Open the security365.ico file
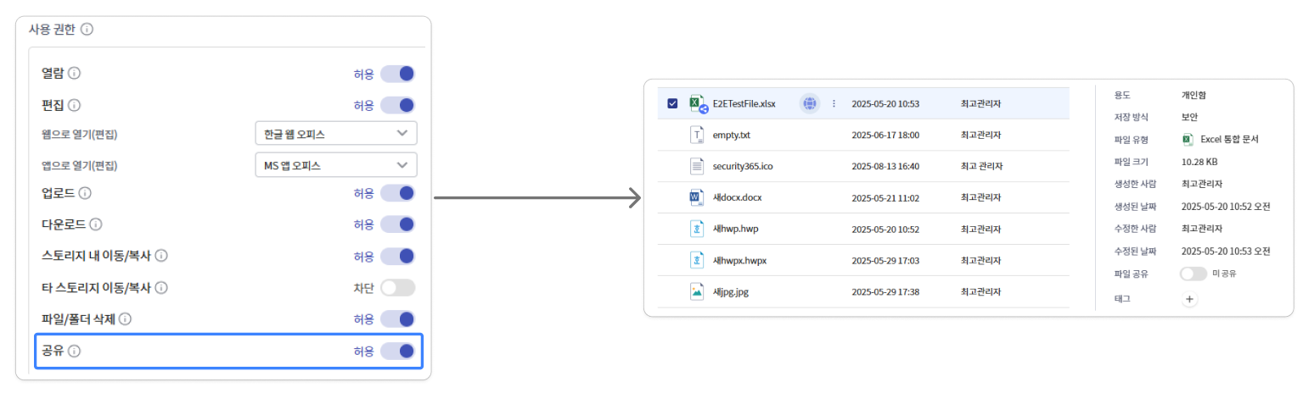 point(742,166)
